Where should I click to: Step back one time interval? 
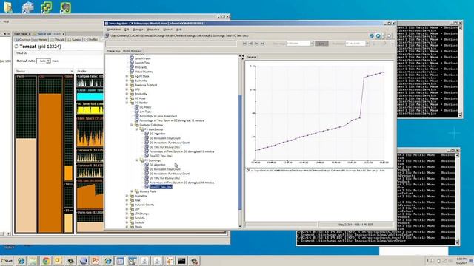click(x=250, y=44)
